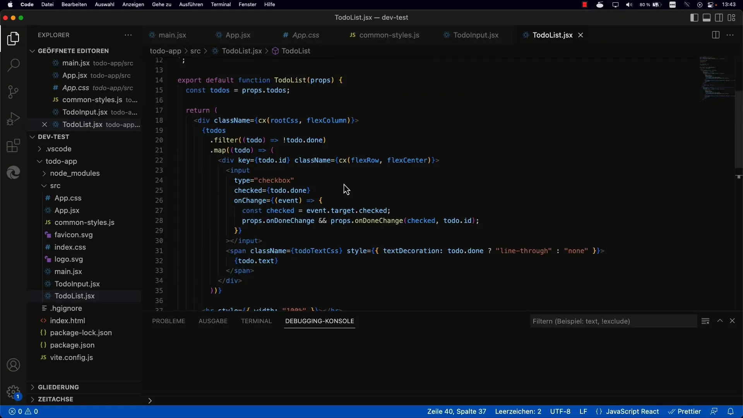This screenshot has height=418, width=743.
Task: Open the Bearbeiten menu
Action: coord(74,5)
